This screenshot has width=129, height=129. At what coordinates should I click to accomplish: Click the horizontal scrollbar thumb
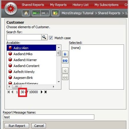coord(17,87)
